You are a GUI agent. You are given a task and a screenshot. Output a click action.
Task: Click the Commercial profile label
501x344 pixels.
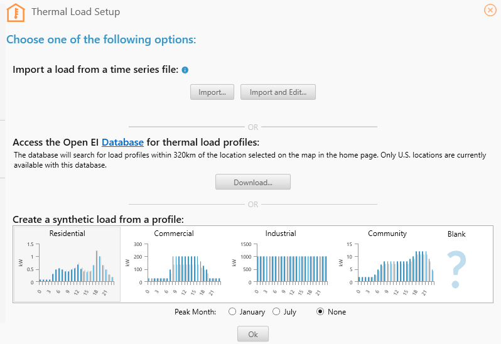point(174,234)
